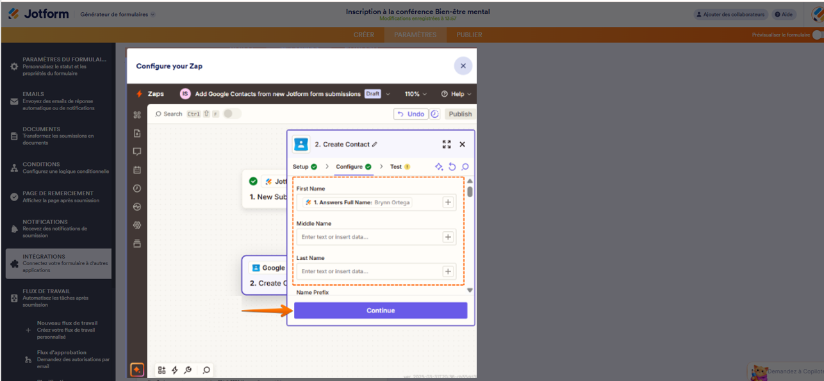
Task: Open the PARAMÈTRES tab
Action: tap(415, 35)
